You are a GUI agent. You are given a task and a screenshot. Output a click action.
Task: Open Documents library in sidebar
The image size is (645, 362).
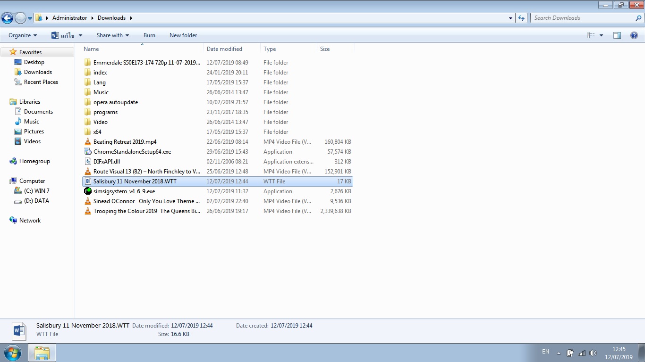pyautogui.click(x=38, y=112)
